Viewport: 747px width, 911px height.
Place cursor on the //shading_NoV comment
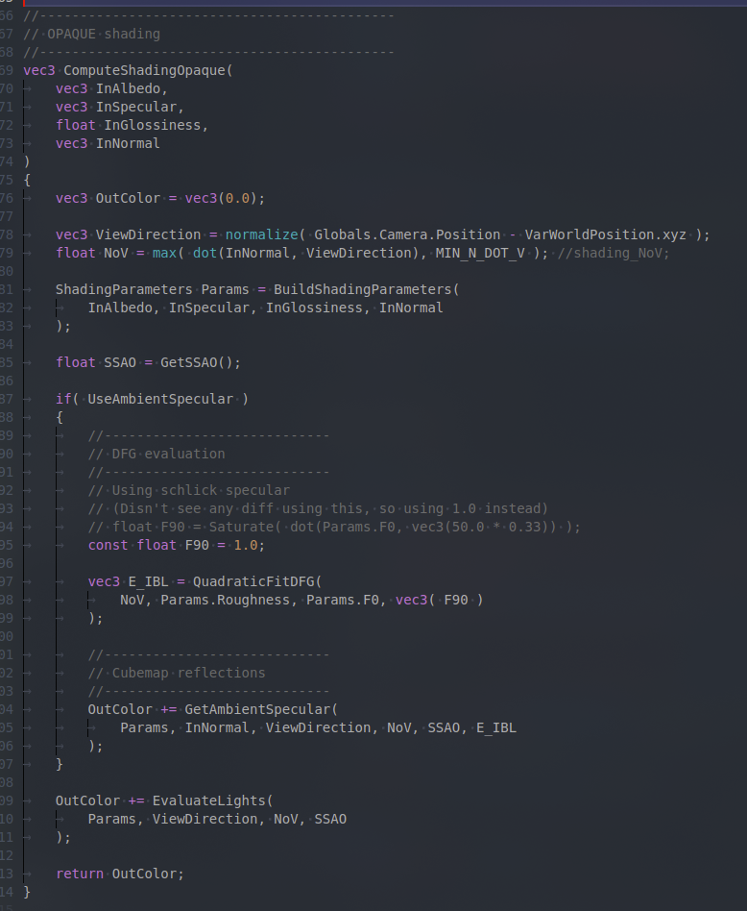click(613, 253)
